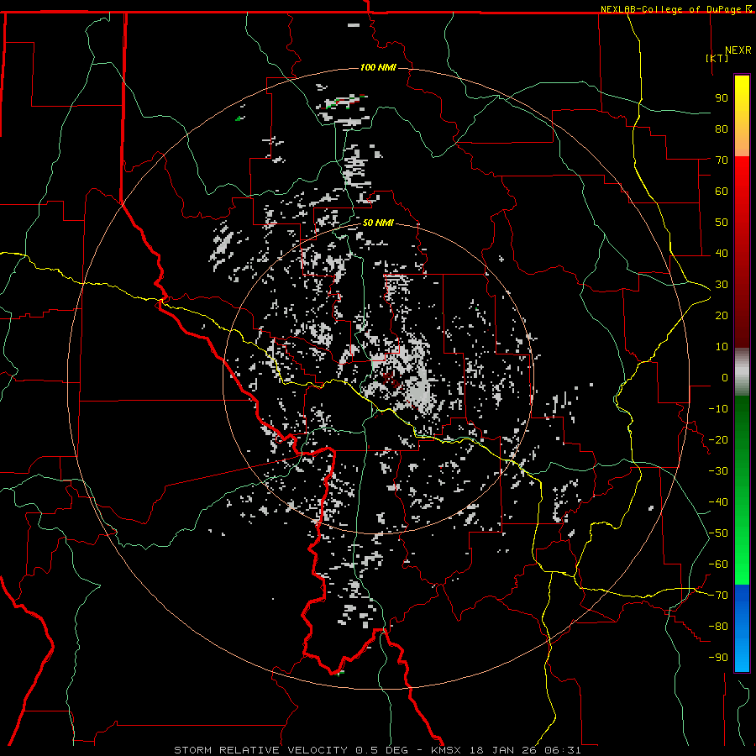Click the 70 value on velocity scale
The width and height of the screenshot is (756, 756).
click(722, 160)
